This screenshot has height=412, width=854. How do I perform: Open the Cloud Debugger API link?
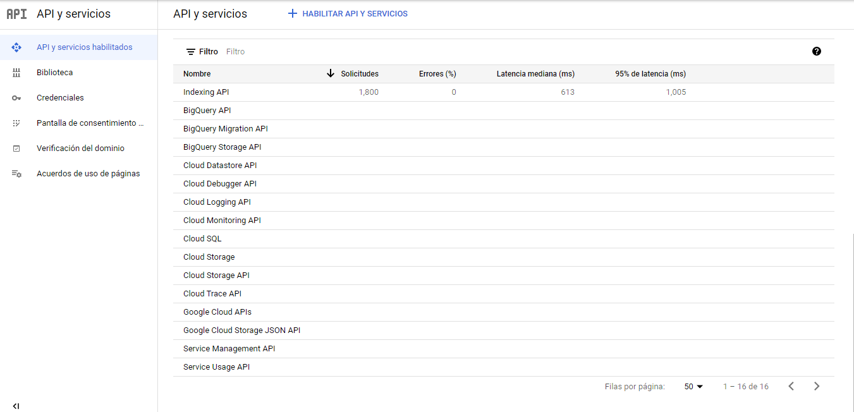[220, 184]
